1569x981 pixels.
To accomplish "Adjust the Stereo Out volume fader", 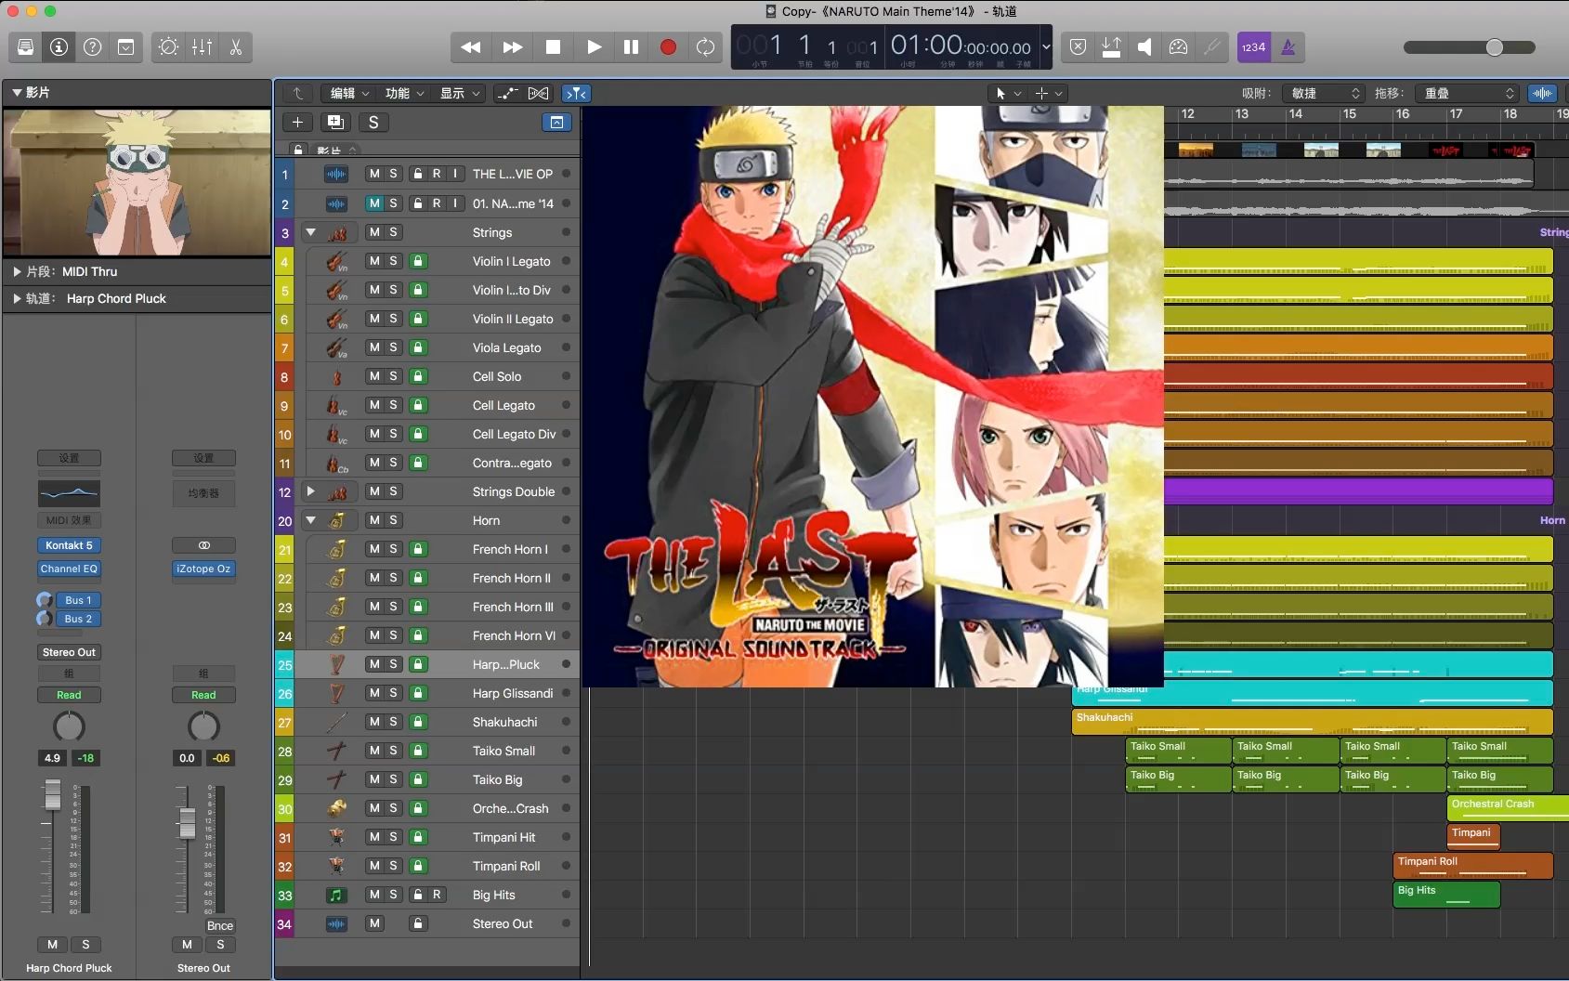I will click(188, 821).
